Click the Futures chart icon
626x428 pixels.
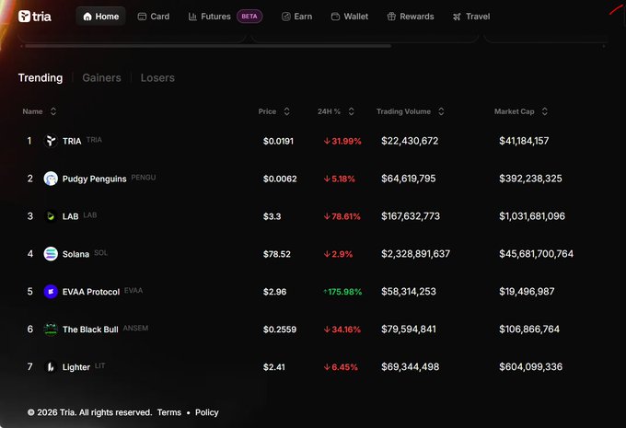pyautogui.click(x=192, y=17)
